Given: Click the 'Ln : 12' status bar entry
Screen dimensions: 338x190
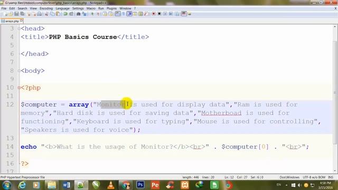Looking at the screenshot, I should coord(229,177).
